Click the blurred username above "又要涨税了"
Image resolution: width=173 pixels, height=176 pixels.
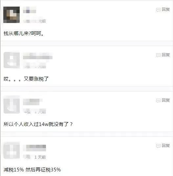(38, 56)
